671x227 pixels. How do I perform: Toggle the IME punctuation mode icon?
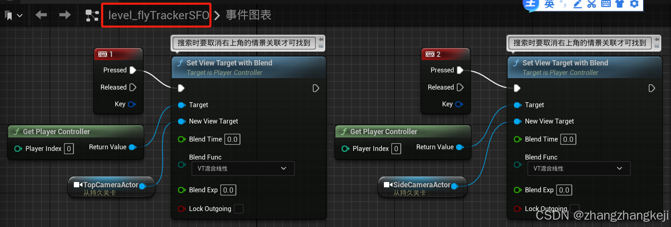564,4
